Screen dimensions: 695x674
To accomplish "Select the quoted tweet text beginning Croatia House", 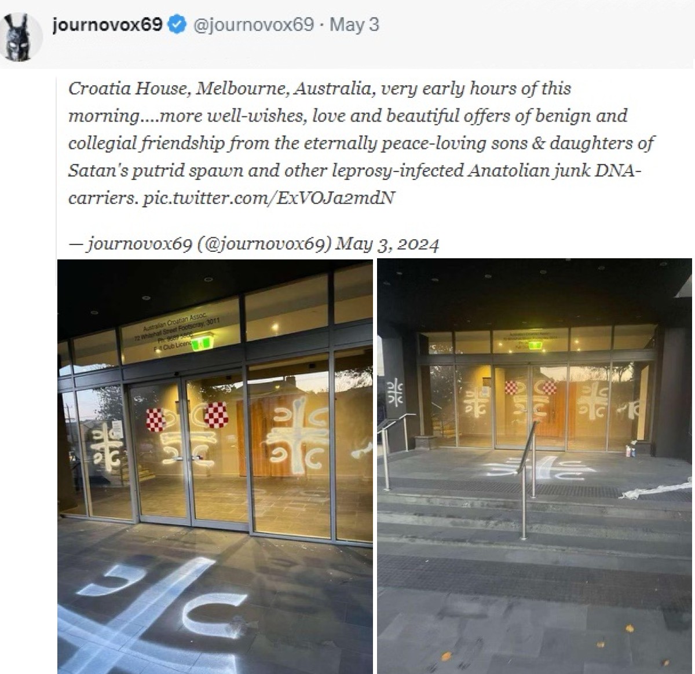I will coord(361,142).
